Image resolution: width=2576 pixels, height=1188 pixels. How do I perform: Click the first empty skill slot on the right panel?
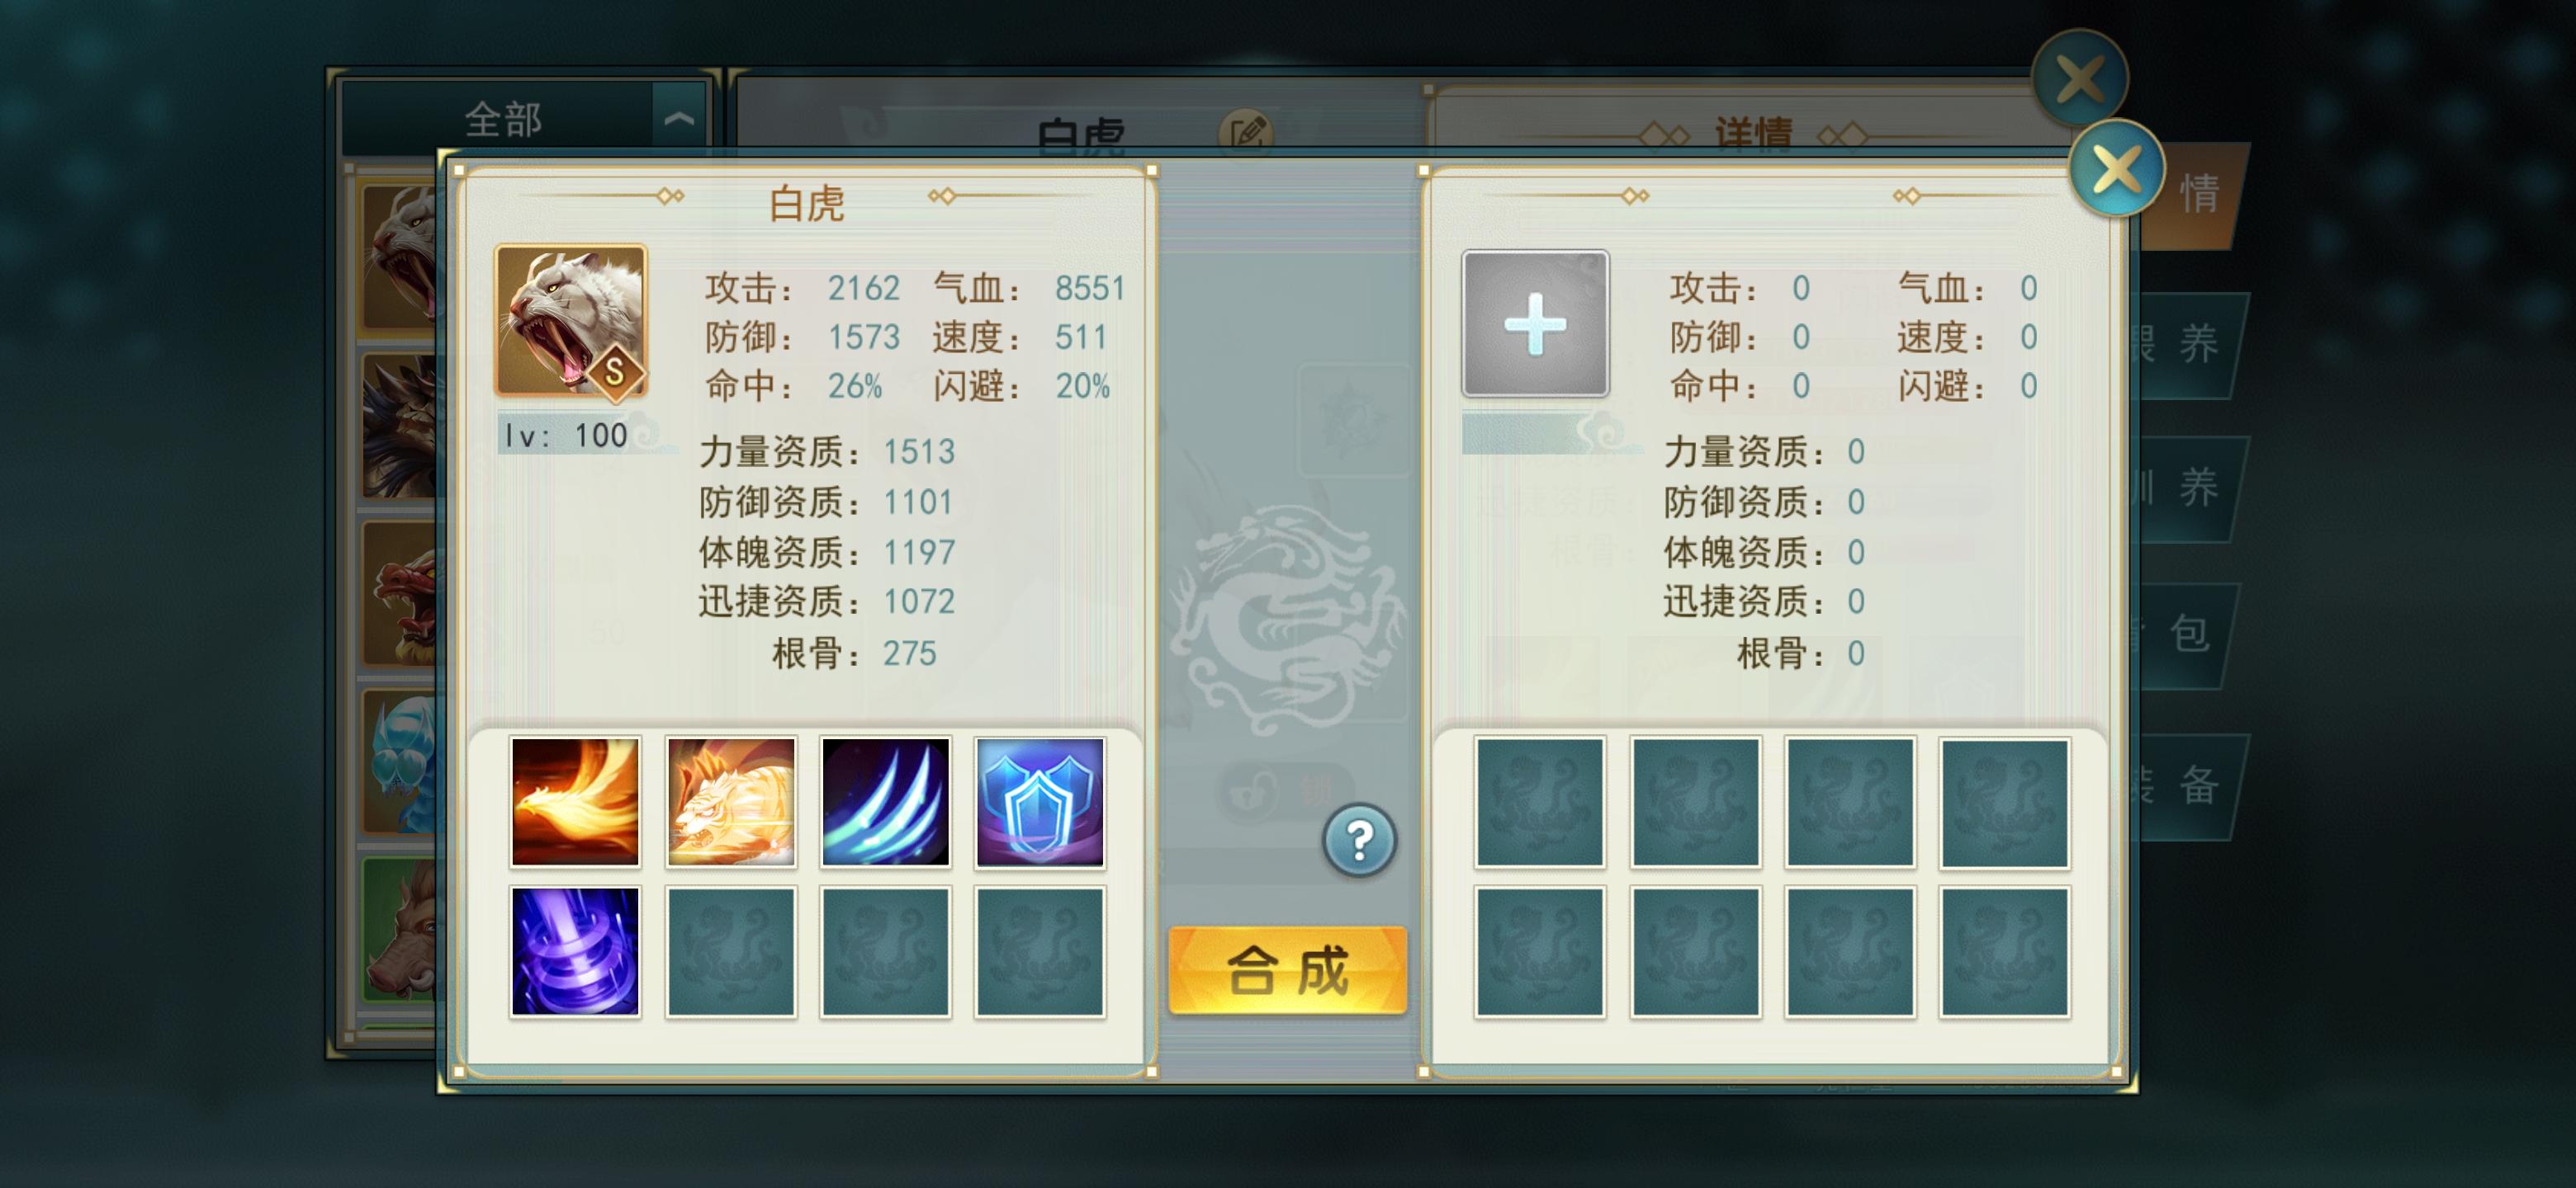[1539, 801]
